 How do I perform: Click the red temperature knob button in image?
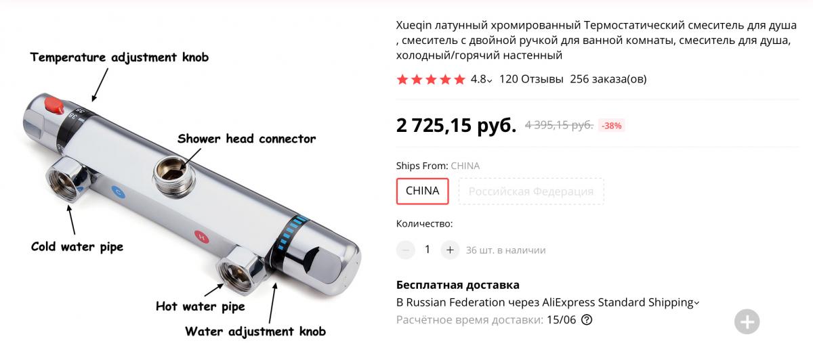(x=54, y=105)
